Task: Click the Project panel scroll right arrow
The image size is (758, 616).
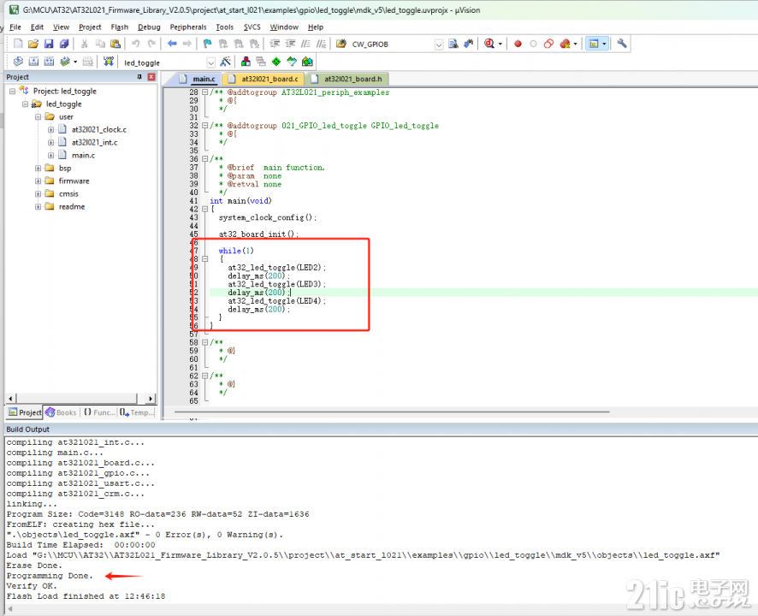Action: click(x=151, y=399)
